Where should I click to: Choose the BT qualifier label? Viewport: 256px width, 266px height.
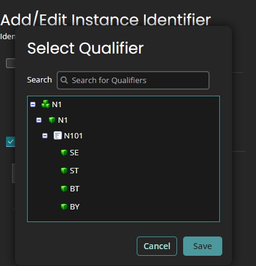(75, 189)
